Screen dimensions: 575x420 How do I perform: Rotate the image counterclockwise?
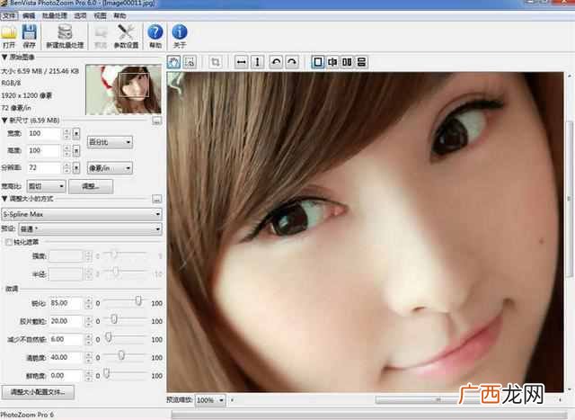[276, 62]
